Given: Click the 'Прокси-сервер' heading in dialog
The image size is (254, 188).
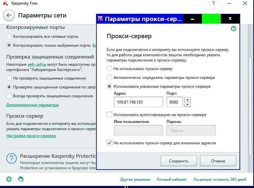Looking at the screenshot, I should tap(129, 36).
